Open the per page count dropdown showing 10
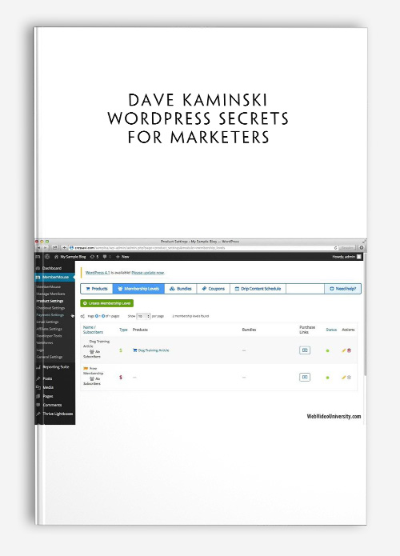Screen dimensions: 400x556 [144, 316]
